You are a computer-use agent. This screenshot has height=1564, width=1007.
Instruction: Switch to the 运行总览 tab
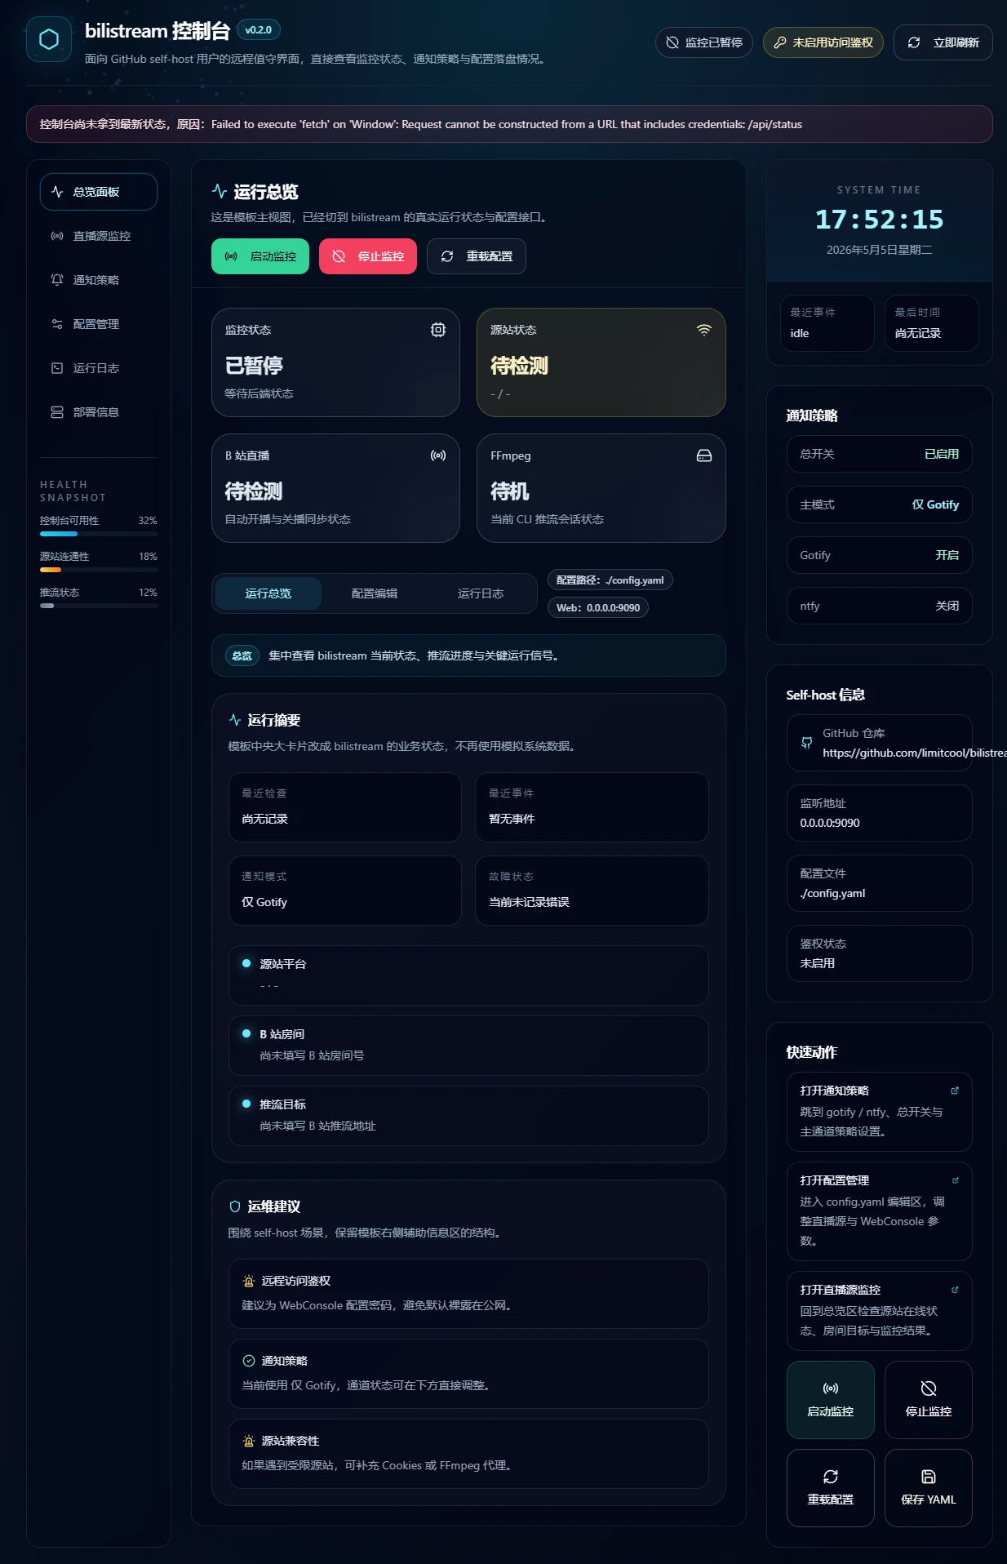(x=268, y=593)
